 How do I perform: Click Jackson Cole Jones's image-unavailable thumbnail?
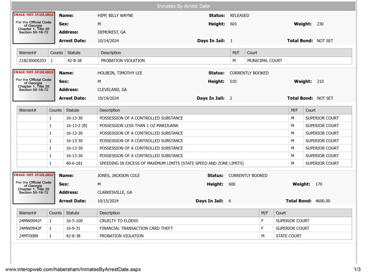[34, 188]
